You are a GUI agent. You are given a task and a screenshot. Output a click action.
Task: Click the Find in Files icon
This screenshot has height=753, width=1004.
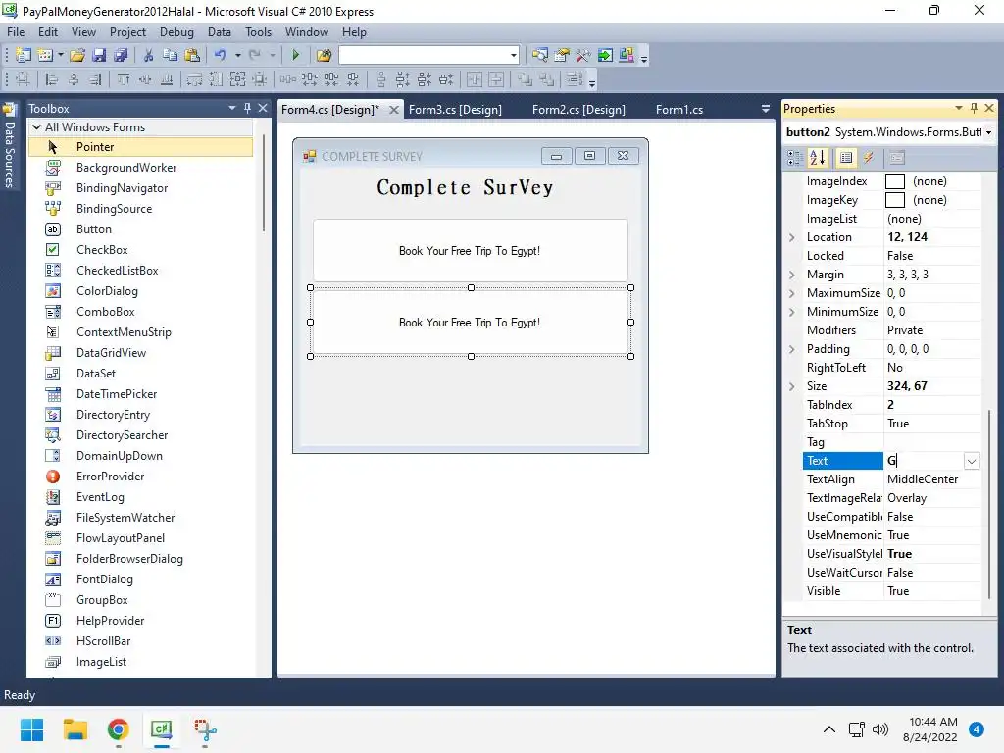click(324, 56)
